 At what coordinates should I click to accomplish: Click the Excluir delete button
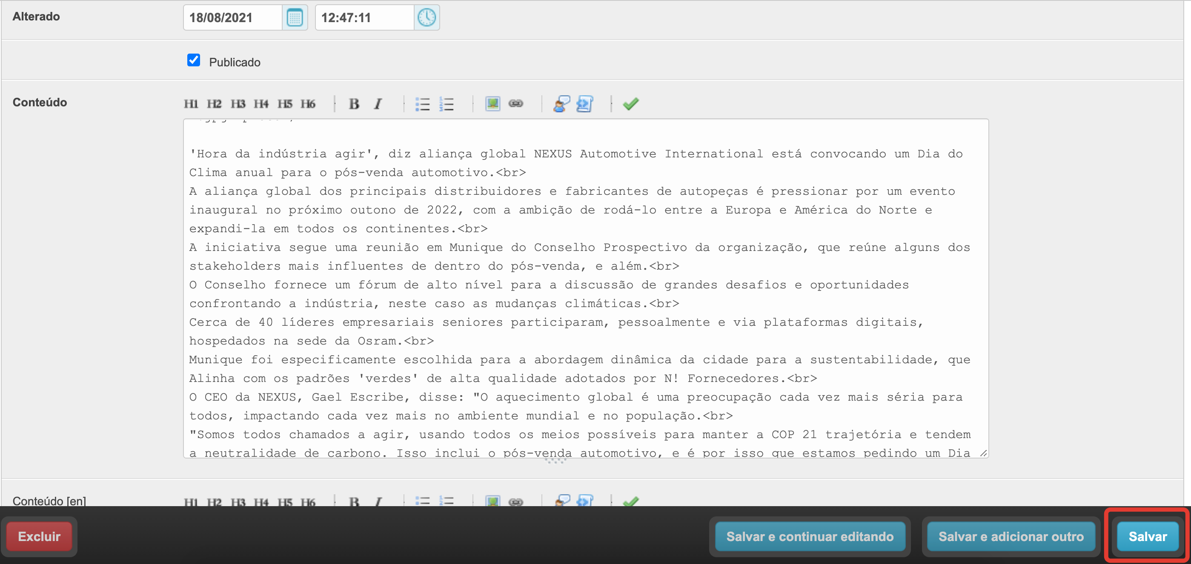coord(39,536)
